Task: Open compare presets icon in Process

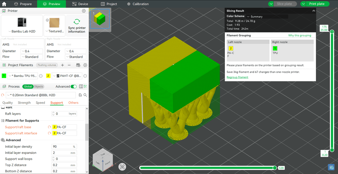Action: click(85, 86)
